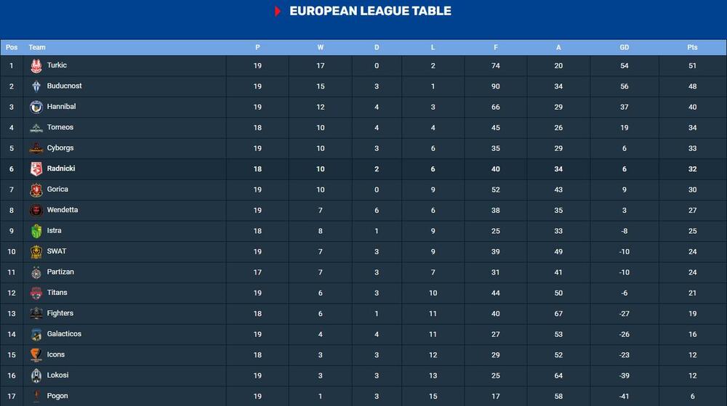The image size is (727, 406).
Task: Click the Lokosi team crest
Action: [36, 376]
